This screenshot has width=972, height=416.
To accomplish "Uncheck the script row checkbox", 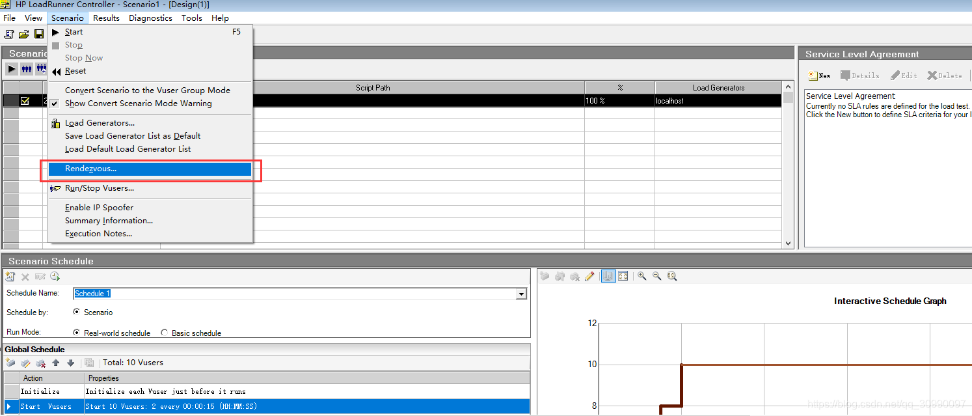I will tap(25, 101).
